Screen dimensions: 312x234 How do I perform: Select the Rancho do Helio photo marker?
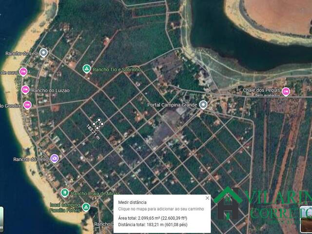point(54,158)
